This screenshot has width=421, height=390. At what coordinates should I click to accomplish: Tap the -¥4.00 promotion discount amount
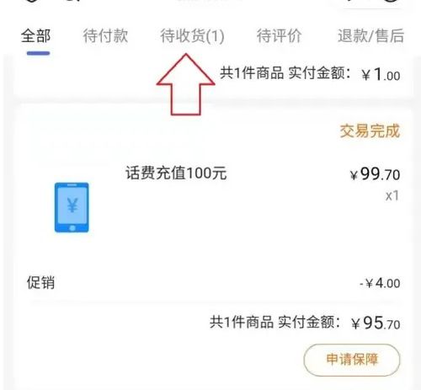tap(380, 283)
